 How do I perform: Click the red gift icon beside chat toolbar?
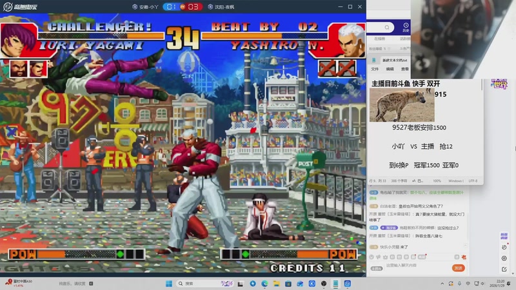click(464, 257)
